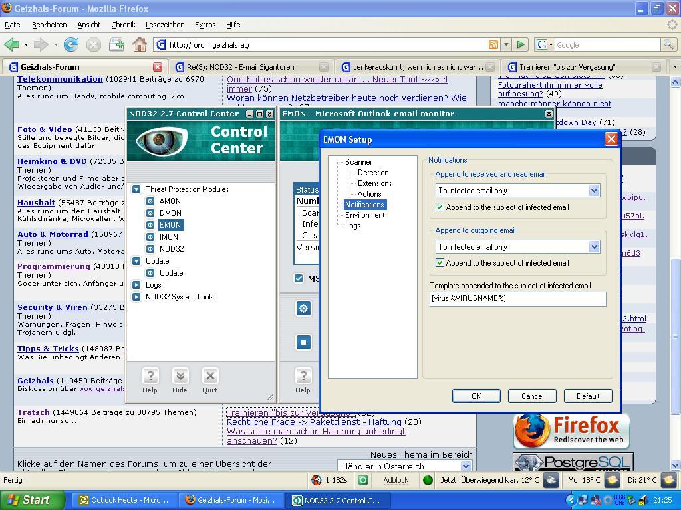
Task: Click the green Go arrow beside address bar
Action: (x=520, y=44)
